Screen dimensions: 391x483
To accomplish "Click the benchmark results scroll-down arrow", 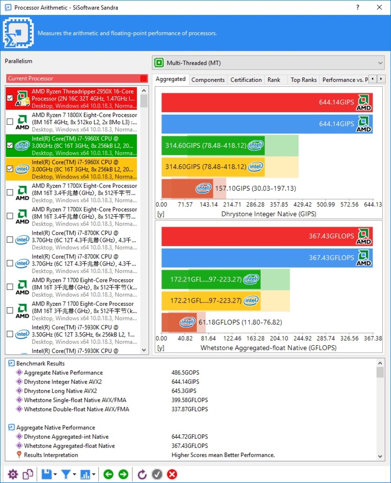I will (x=380, y=457).
